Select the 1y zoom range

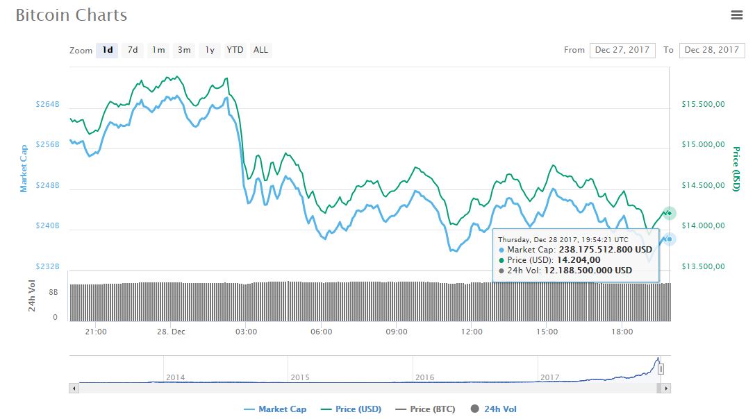pos(210,50)
